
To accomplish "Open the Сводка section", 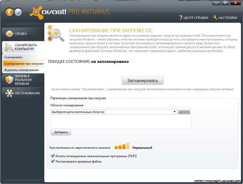I will click(x=23, y=34).
